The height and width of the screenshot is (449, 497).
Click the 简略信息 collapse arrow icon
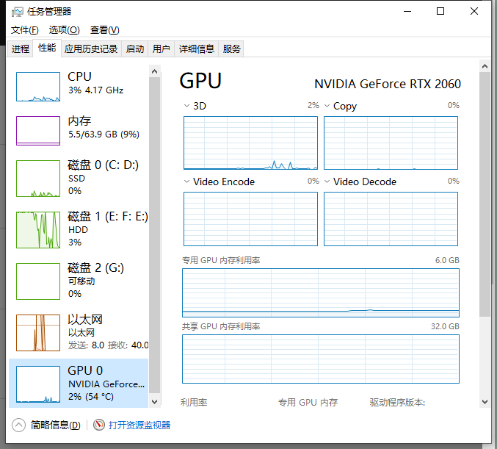tap(18, 425)
